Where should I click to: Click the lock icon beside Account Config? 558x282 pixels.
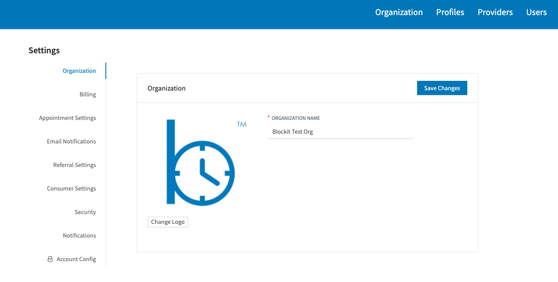pos(50,259)
